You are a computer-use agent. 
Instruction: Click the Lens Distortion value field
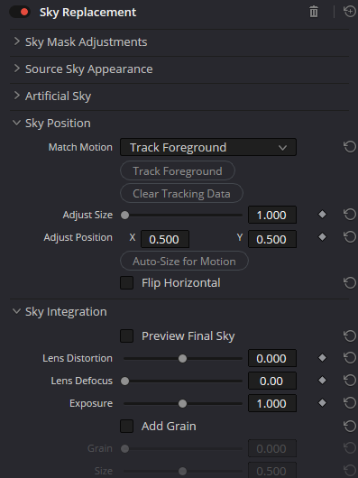(272, 358)
